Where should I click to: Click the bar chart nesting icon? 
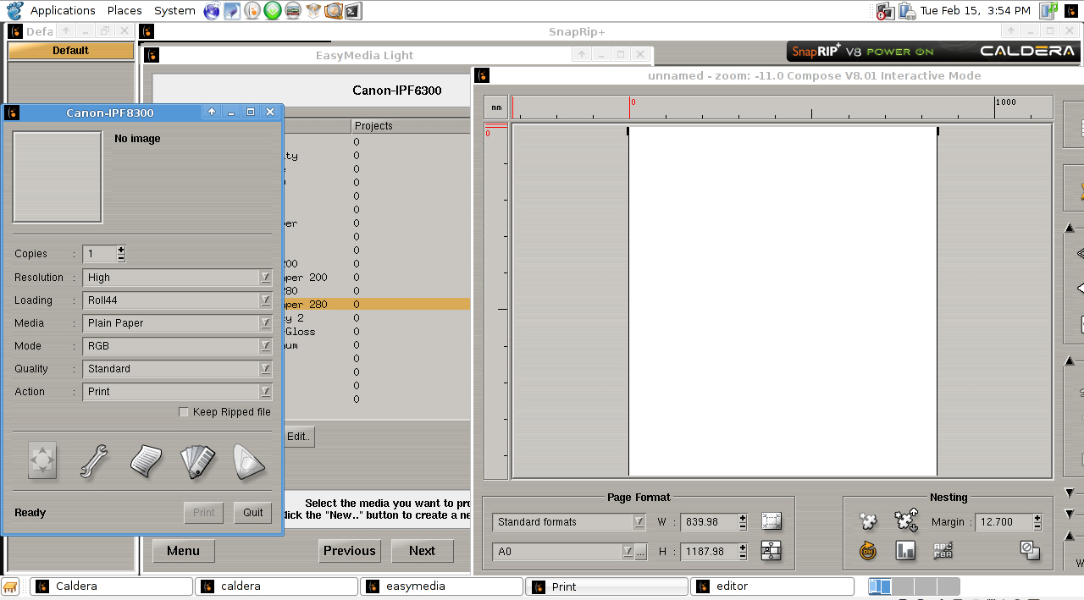pos(905,551)
